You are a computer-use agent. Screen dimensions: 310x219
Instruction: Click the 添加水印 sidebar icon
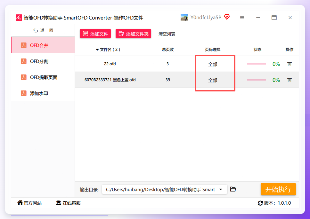24,93
